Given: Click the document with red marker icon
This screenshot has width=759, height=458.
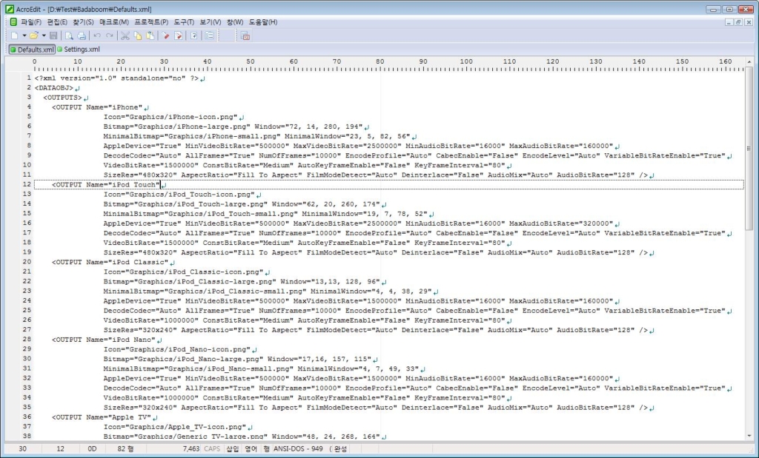Looking at the screenshot, I should pyautogui.click(x=179, y=36).
